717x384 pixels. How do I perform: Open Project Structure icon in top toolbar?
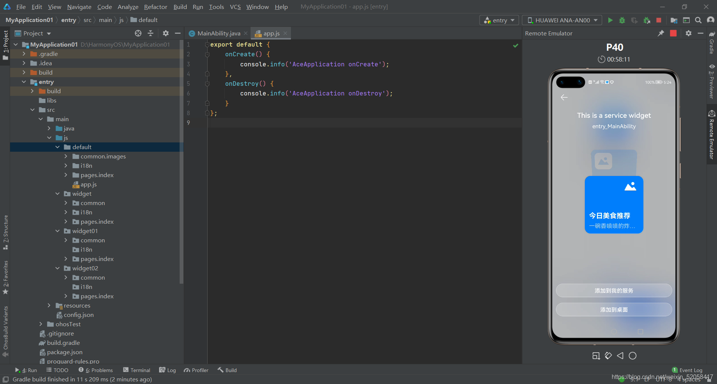(x=674, y=20)
